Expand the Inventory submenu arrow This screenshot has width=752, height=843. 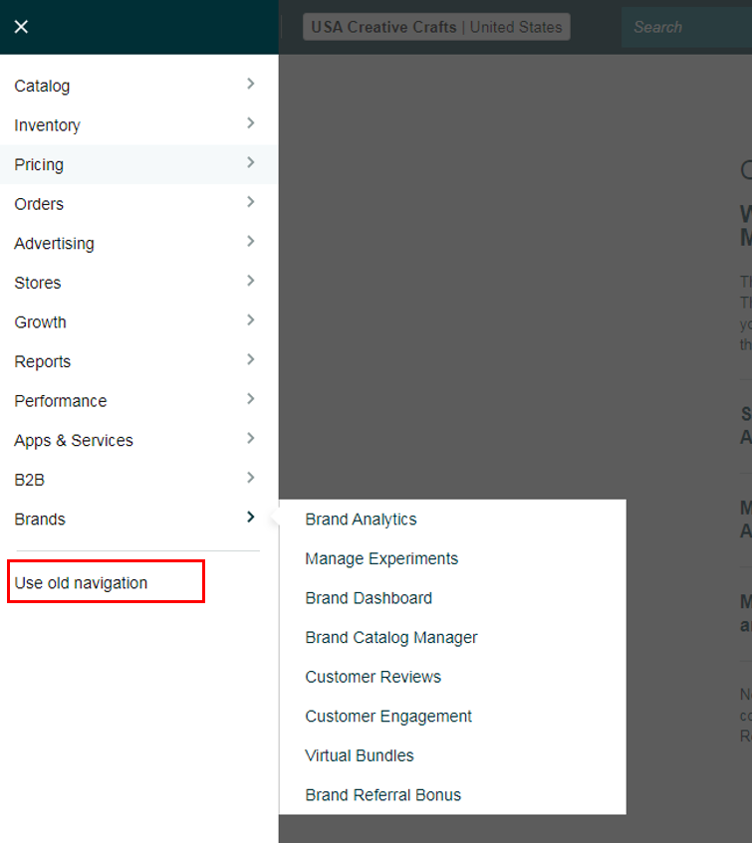click(251, 123)
